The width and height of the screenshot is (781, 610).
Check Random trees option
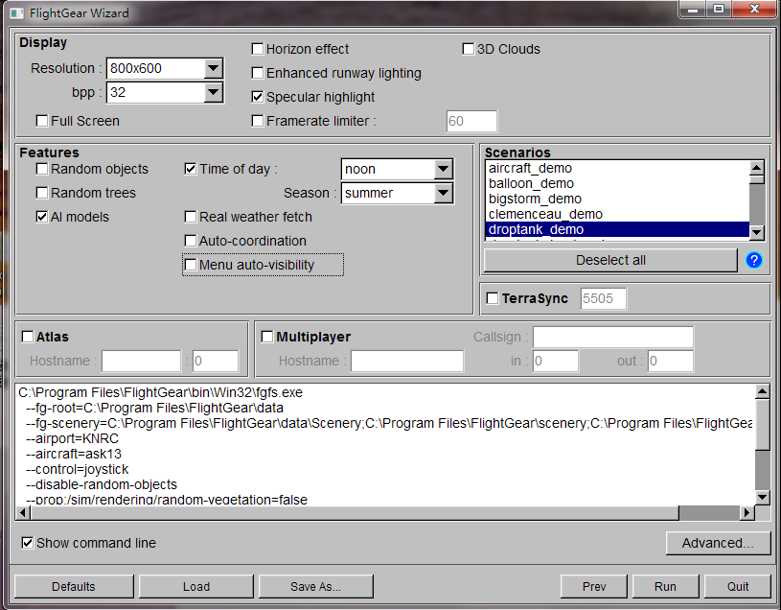(x=42, y=193)
